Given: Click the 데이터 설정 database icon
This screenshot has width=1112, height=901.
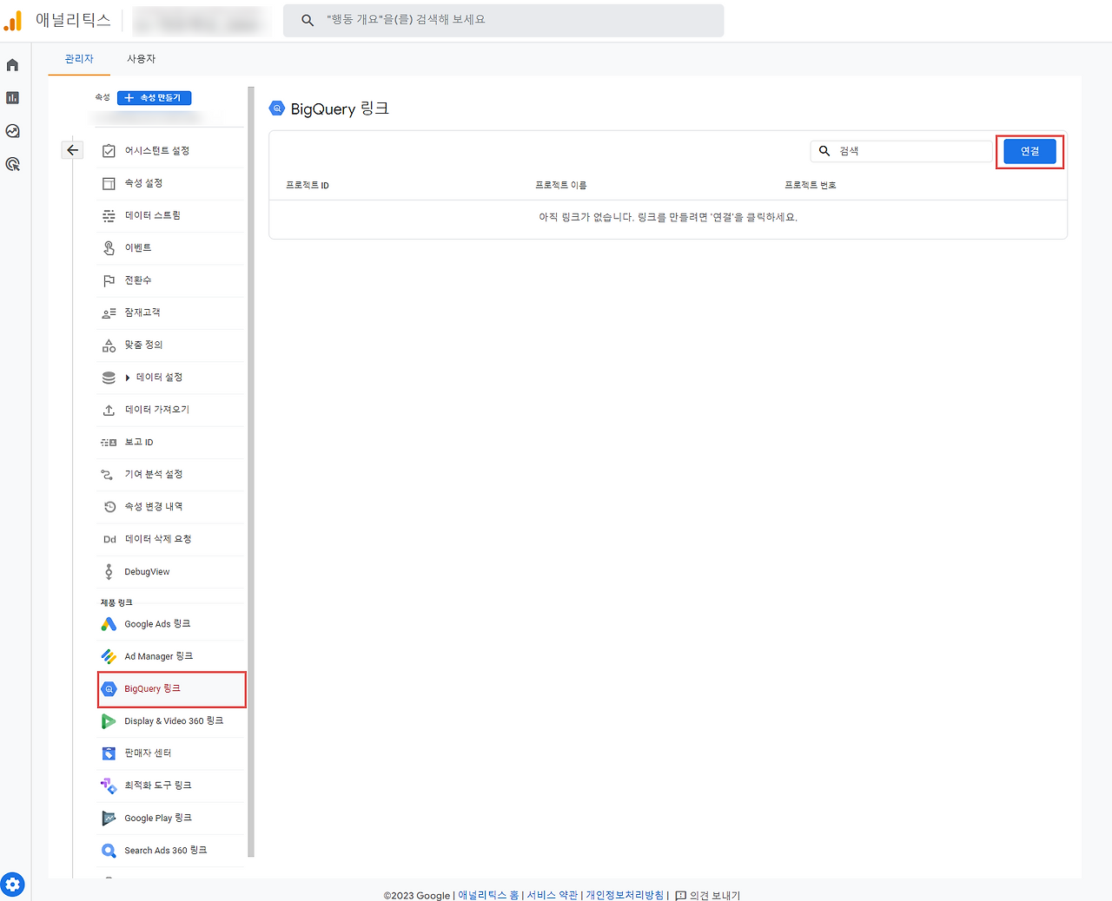Looking at the screenshot, I should click(x=109, y=378).
